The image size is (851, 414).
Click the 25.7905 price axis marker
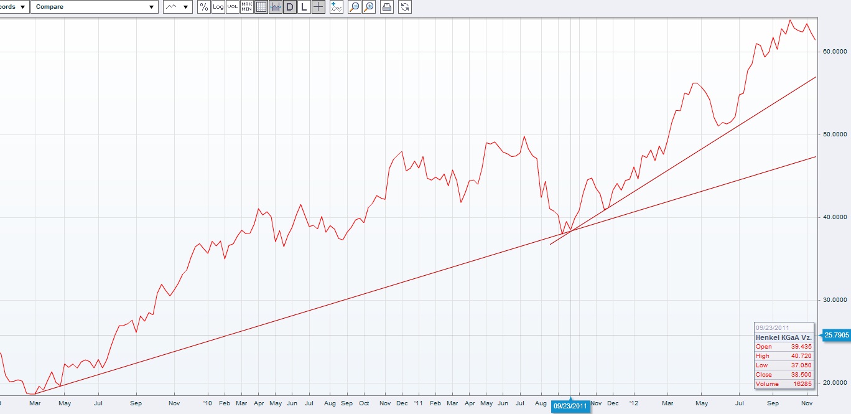coord(837,336)
